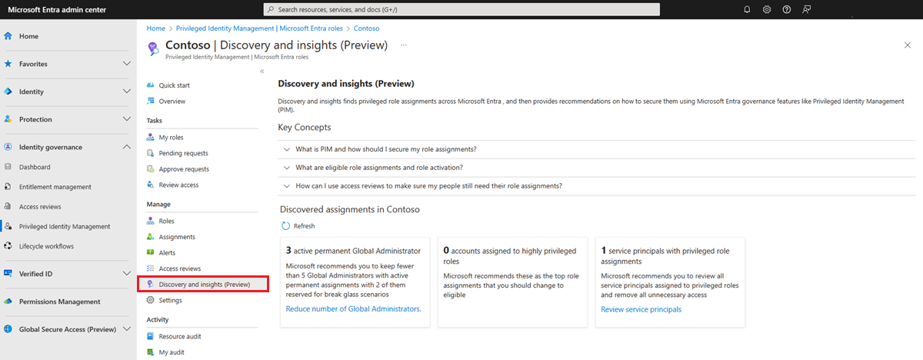Image resolution: width=923 pixels, height=360 pixels.
Task: Click the ellipsis more options beside page title
Action: click(x=403, y=45)
